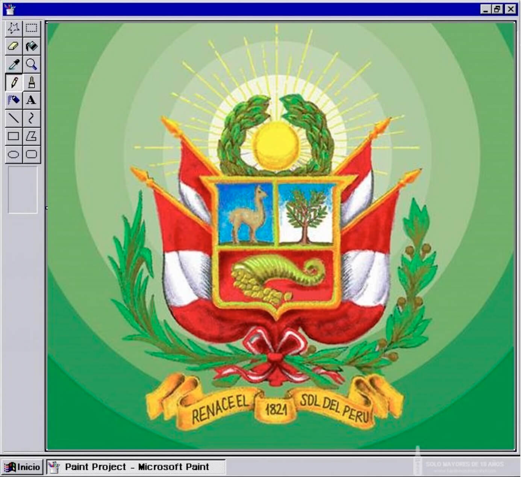Click the yellow sun in the drawing
521x477 pixels.
click(276, 145)
